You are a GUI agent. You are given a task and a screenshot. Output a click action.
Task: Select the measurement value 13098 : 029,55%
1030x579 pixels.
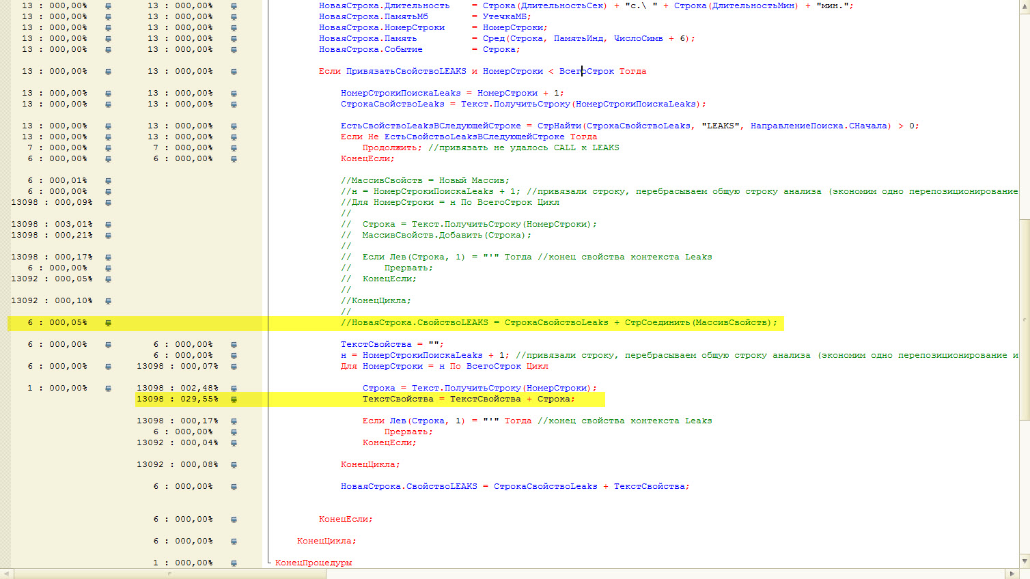(178, 399)
